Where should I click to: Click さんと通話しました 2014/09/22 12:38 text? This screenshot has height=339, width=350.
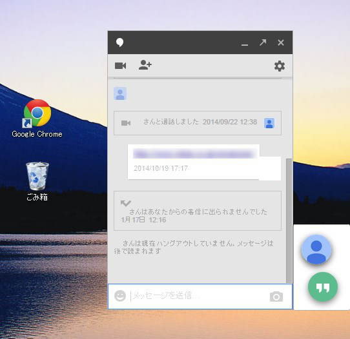coord(200,122)
